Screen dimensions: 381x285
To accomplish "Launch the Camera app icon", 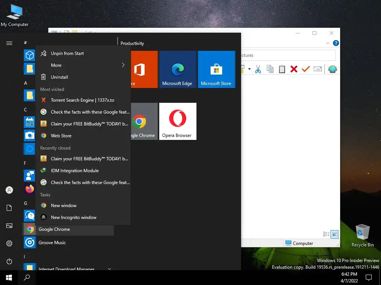I will (x=29, y=135).
